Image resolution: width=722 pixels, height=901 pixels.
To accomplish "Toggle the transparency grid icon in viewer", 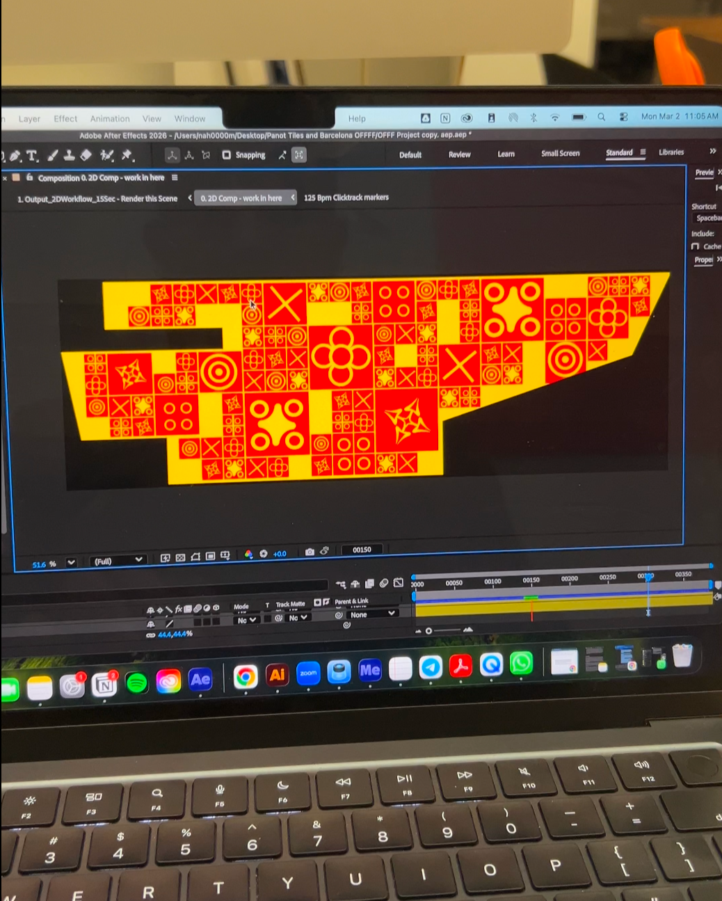I will point(181,557).
